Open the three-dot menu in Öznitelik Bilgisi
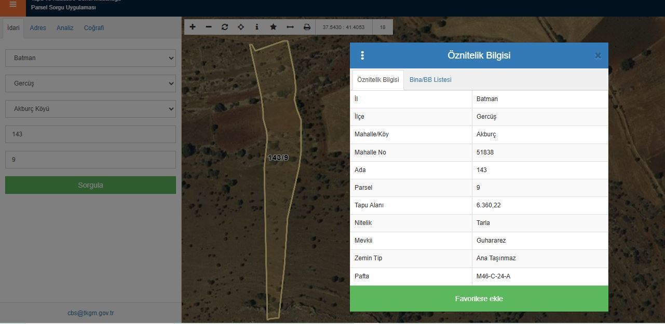 362,55
